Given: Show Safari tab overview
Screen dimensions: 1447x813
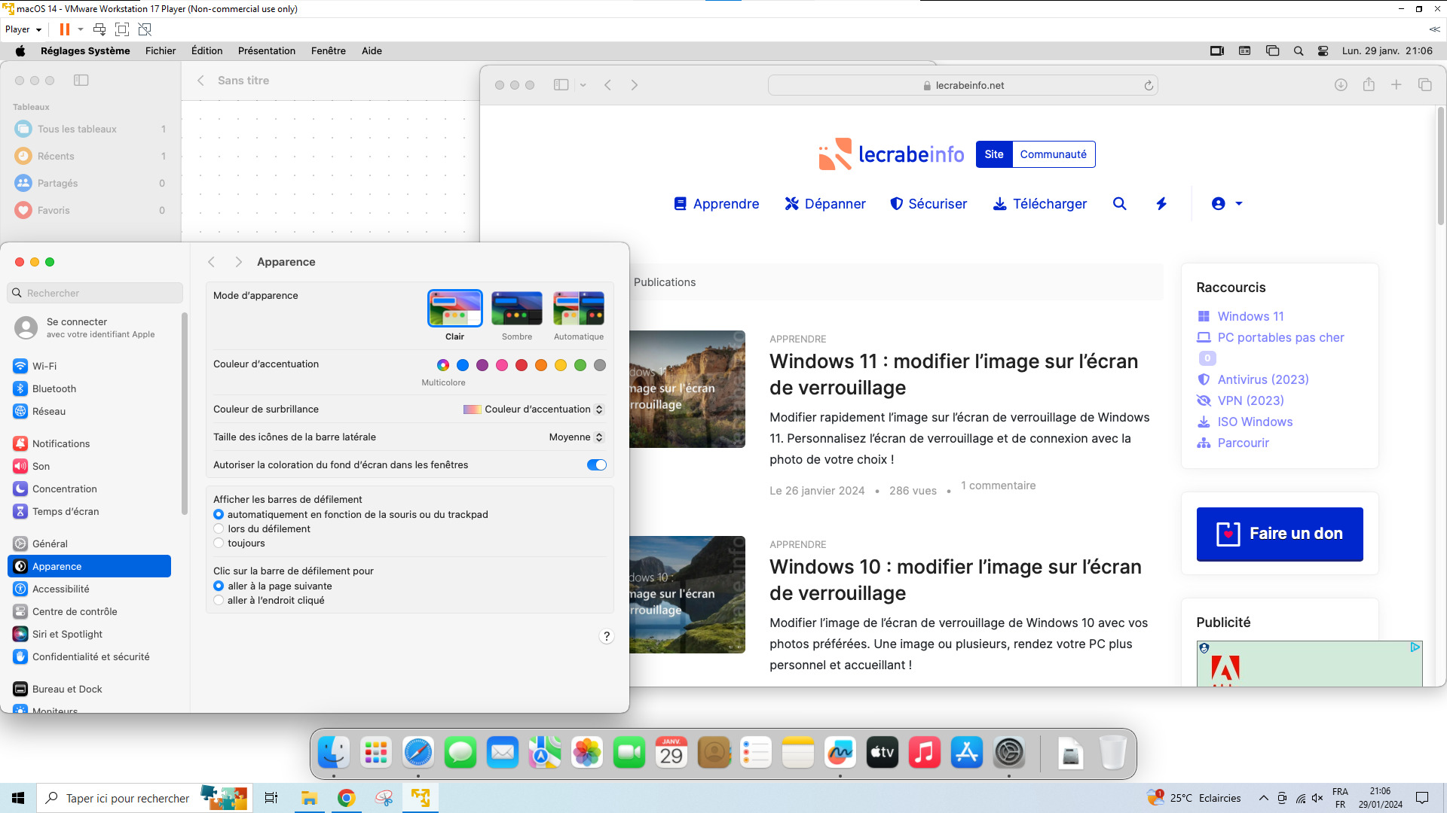Looking at the screenshot, I should click(x=1425, y=85).
